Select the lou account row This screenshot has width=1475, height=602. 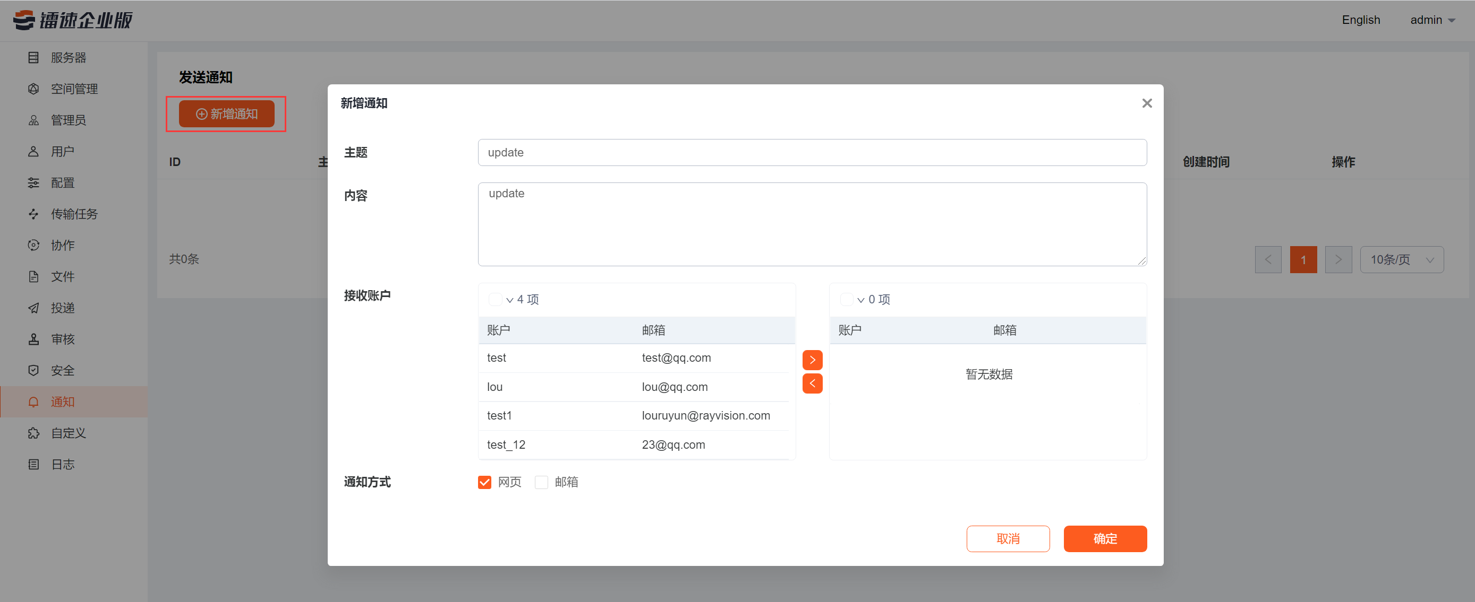click(633, 387)
